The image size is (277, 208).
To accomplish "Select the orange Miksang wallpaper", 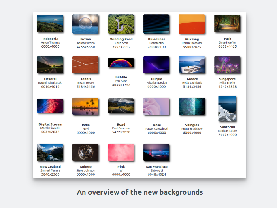I will [x=192, y=23].
